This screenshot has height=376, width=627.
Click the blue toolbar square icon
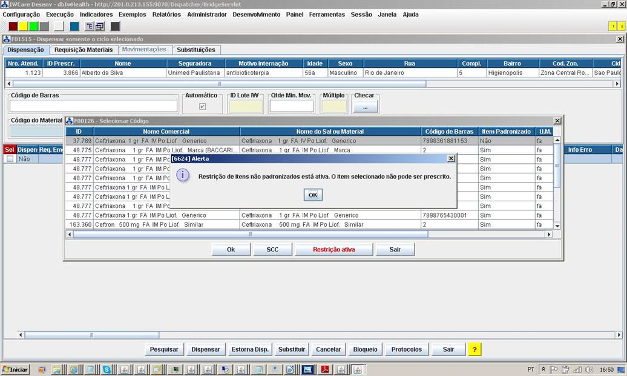(x=74, y=27)
